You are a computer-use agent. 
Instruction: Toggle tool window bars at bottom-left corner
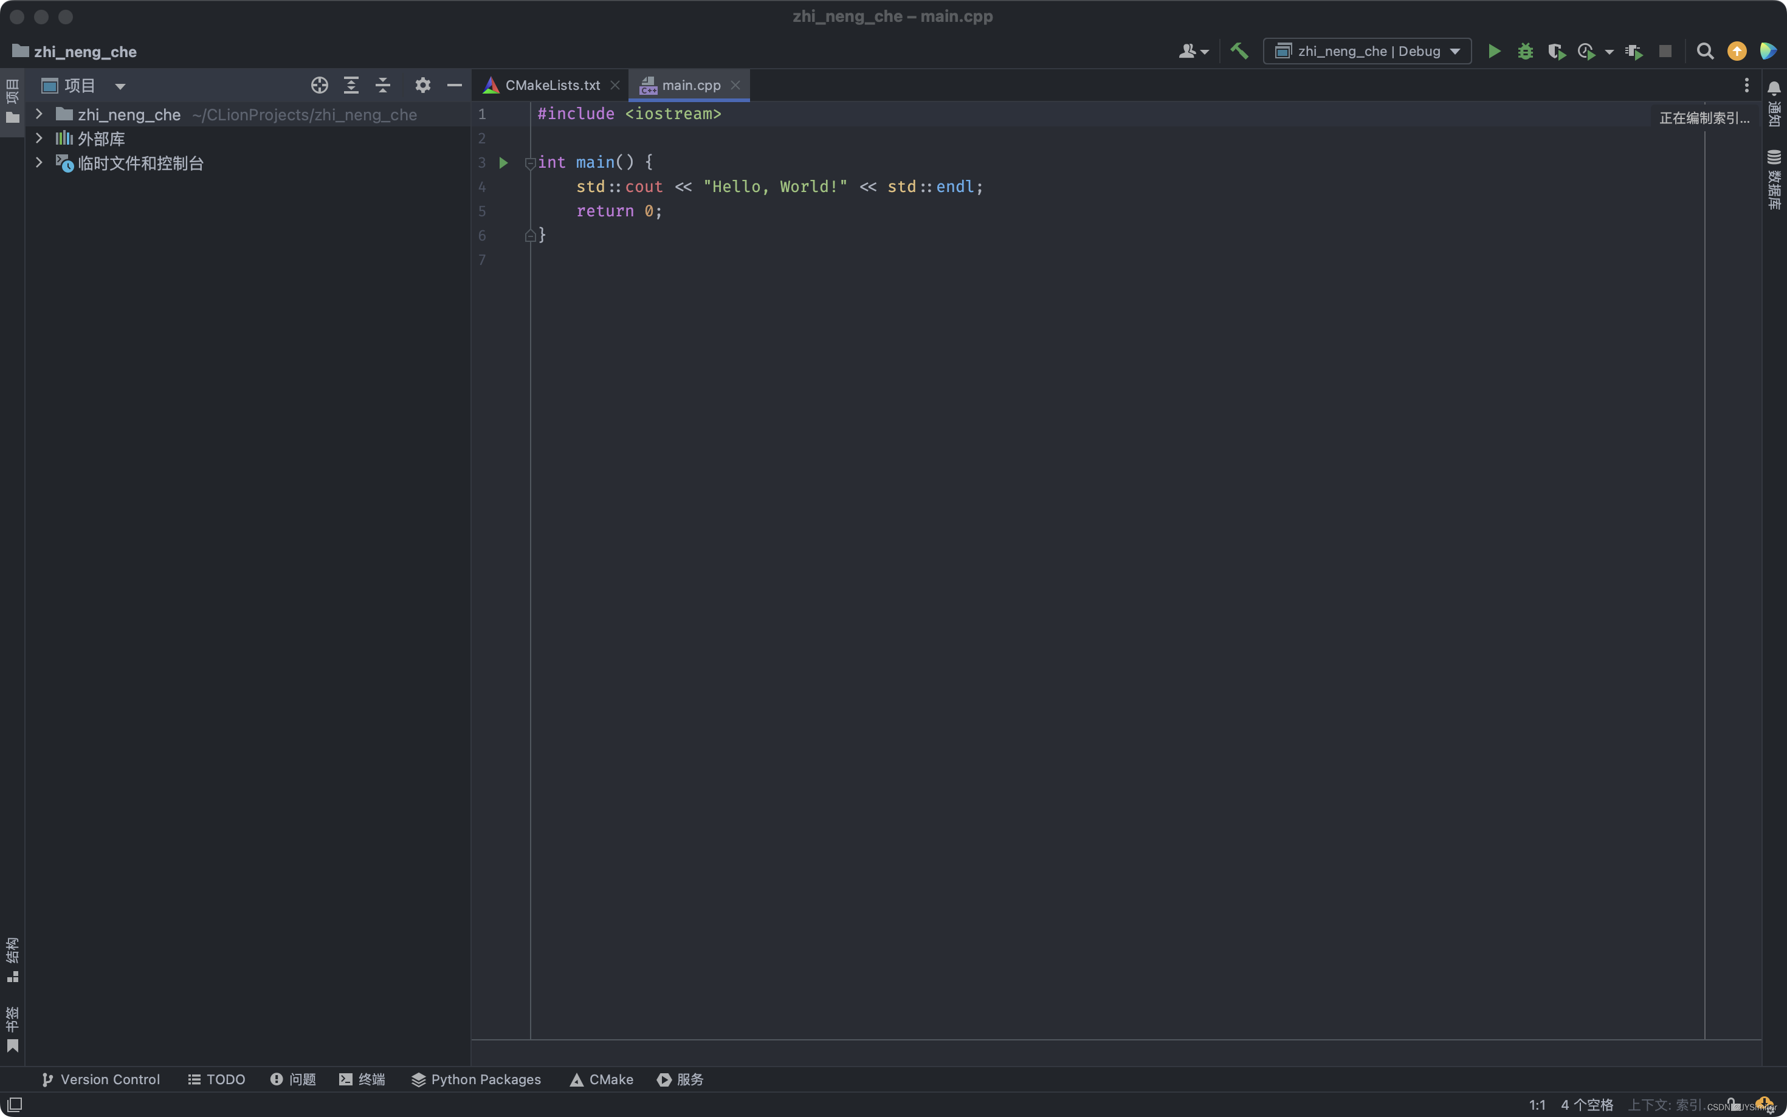[14, 1104]
